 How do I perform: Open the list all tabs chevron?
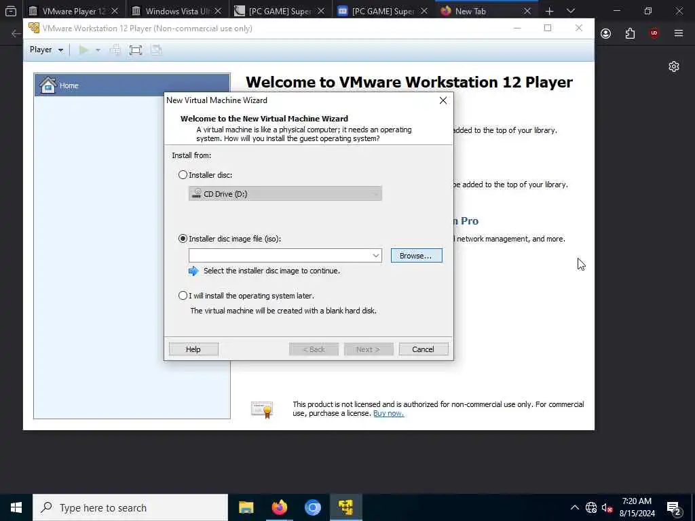coord(571,11)
